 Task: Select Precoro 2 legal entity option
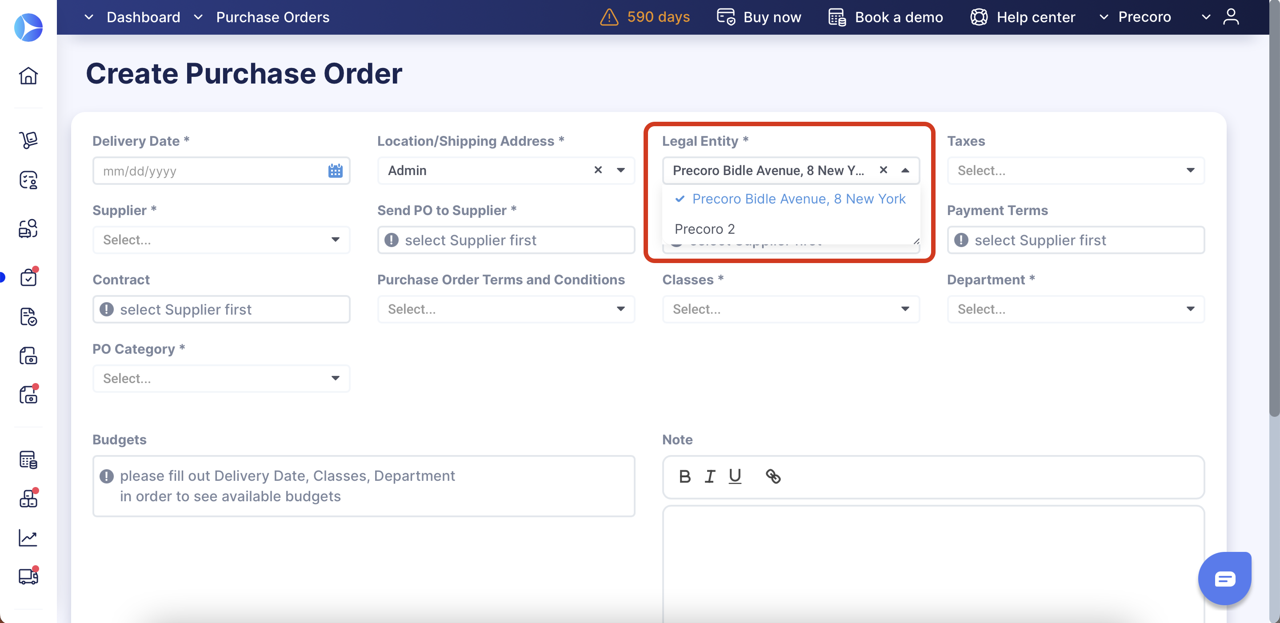click(704, 229)
